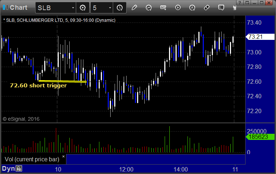
Task: Click the 72.20 price axis label
Action: pos(254,111)
